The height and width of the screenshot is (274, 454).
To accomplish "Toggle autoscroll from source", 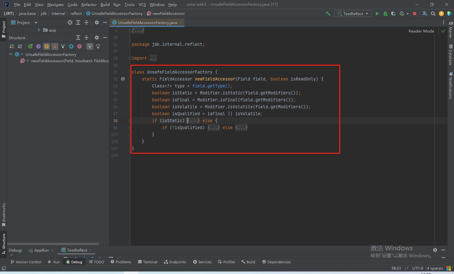I will point(98,46).
